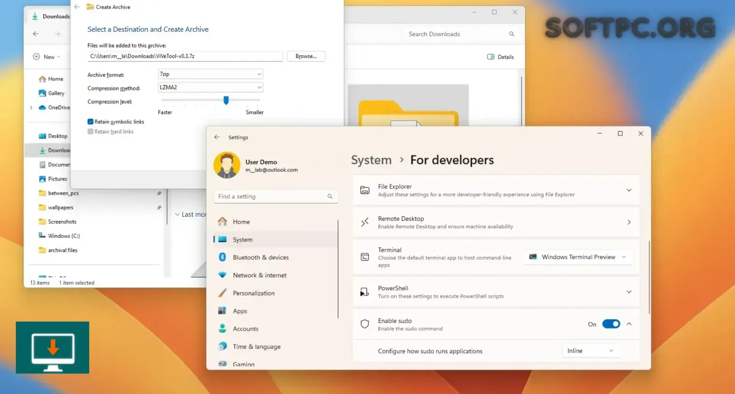Click the Compression level slider thumb
Image resolution: width=735 pixels, height=394 pixels.
(x=226, y=100)
